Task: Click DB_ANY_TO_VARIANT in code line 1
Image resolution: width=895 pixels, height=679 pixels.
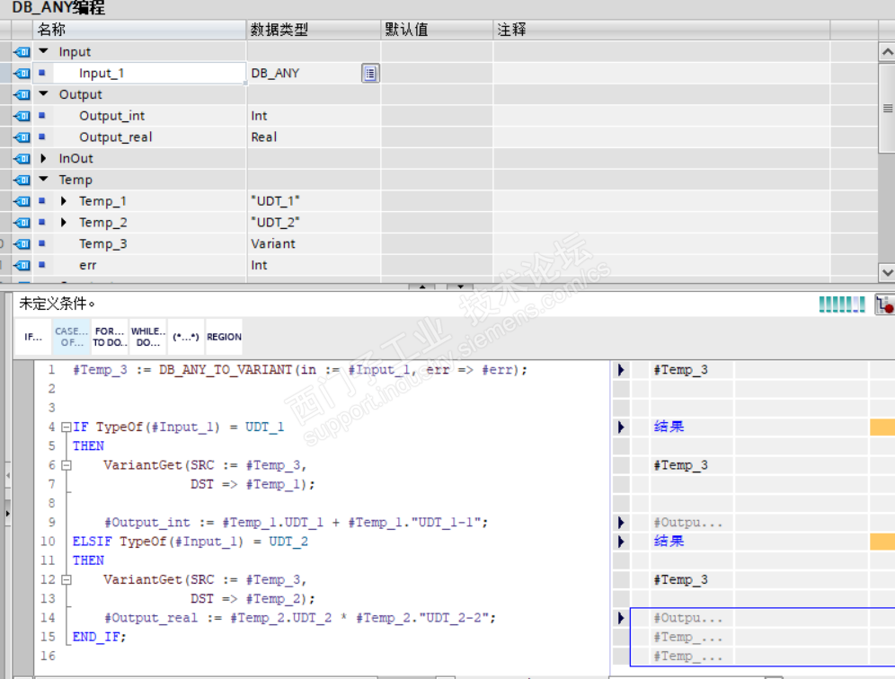Action: [x=226, y=370]
